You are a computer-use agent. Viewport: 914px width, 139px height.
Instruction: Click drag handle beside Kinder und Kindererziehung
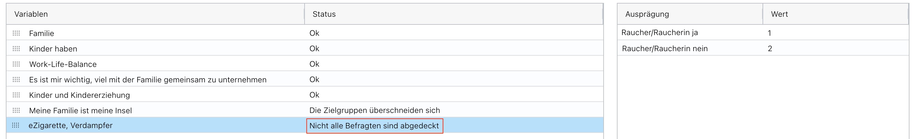[x=16, y=95]
